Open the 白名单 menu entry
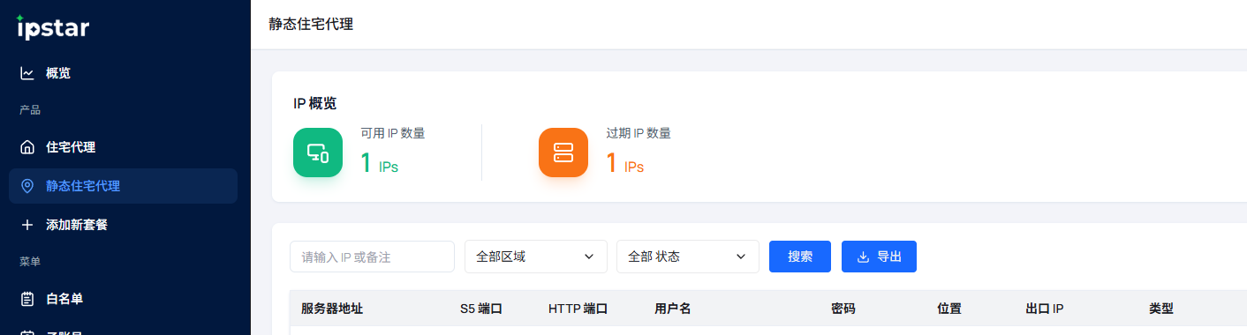Screen dimensions: 1247x335 [x=123, y=299]
